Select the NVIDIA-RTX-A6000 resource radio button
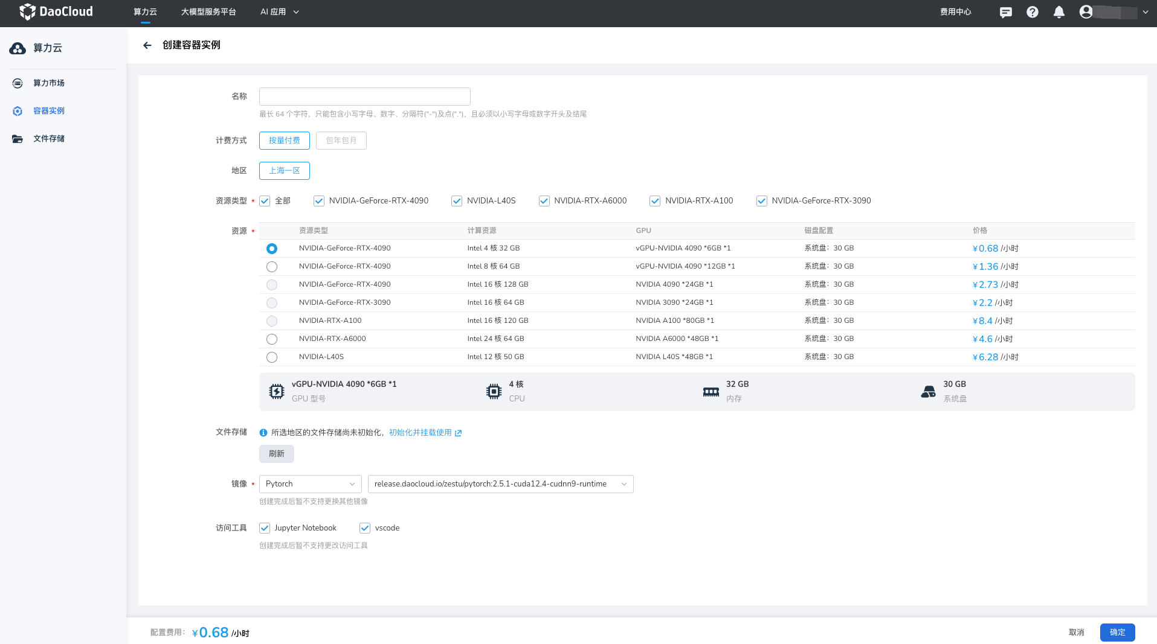The height and width of the screenshot is (644, 1157). coord(272,339)
